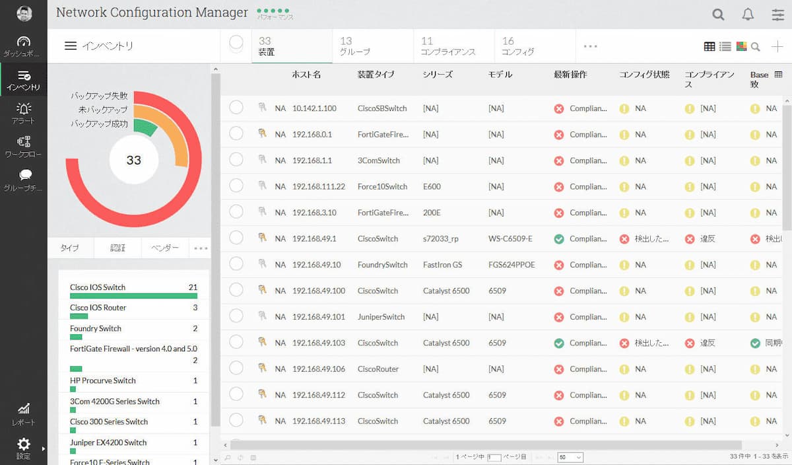Select the checkbox for 192.168.49.1 row

pyautogui.click(x=236, y=238)
